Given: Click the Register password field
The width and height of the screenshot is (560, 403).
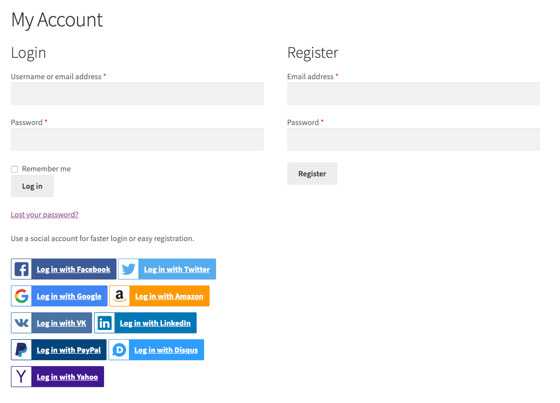Looking at the screenshot, I should 414,139.
